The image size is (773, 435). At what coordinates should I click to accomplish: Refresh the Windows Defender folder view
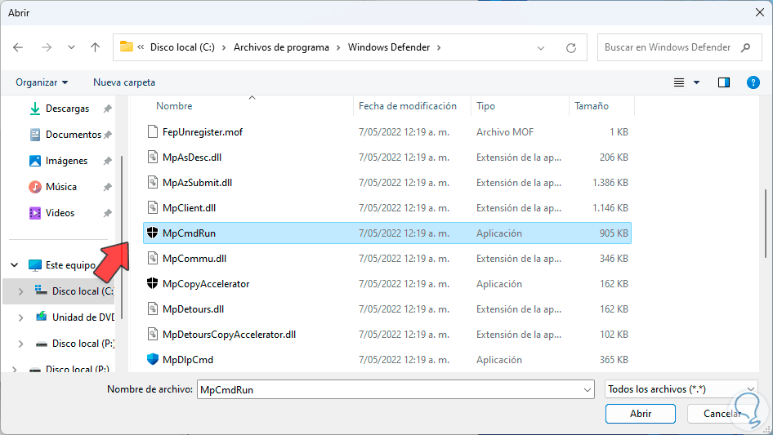click(x=571, y=48)
